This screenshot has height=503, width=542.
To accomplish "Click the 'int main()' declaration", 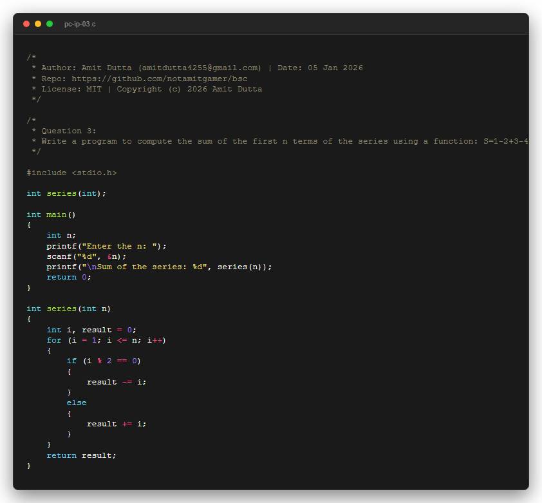I will pos(51,214).
